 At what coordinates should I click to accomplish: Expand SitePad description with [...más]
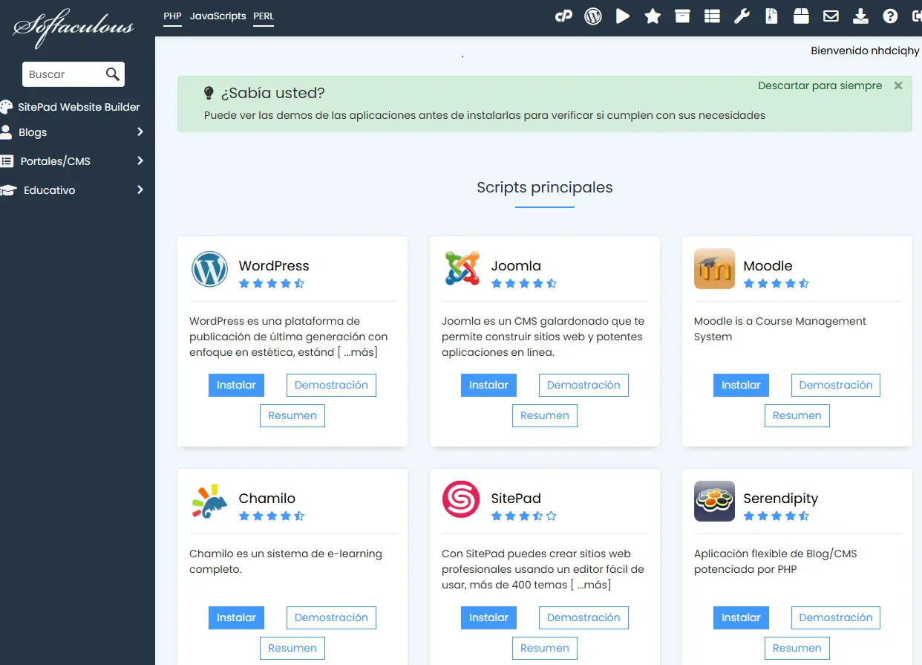coord(590,585)
